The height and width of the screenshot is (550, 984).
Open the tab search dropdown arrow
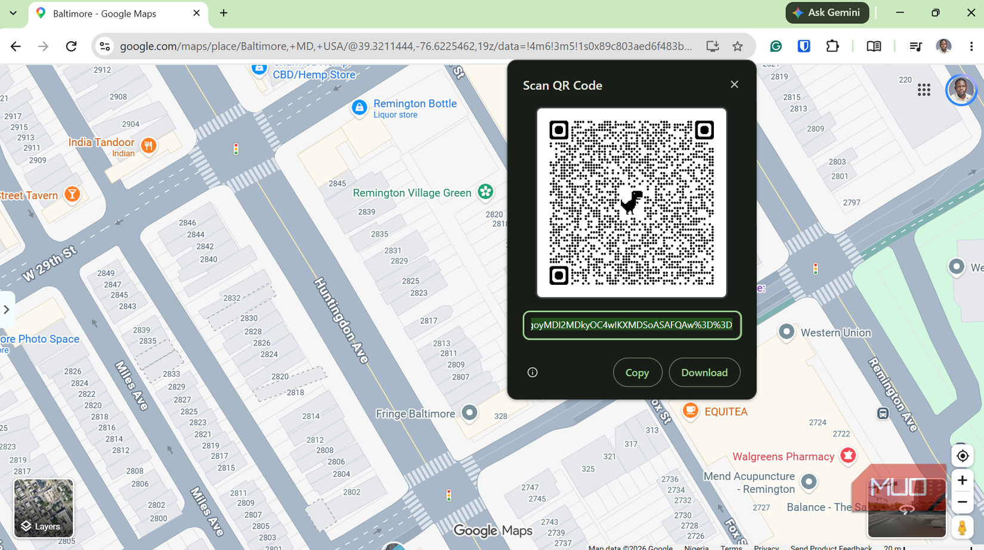click(13, 13)
